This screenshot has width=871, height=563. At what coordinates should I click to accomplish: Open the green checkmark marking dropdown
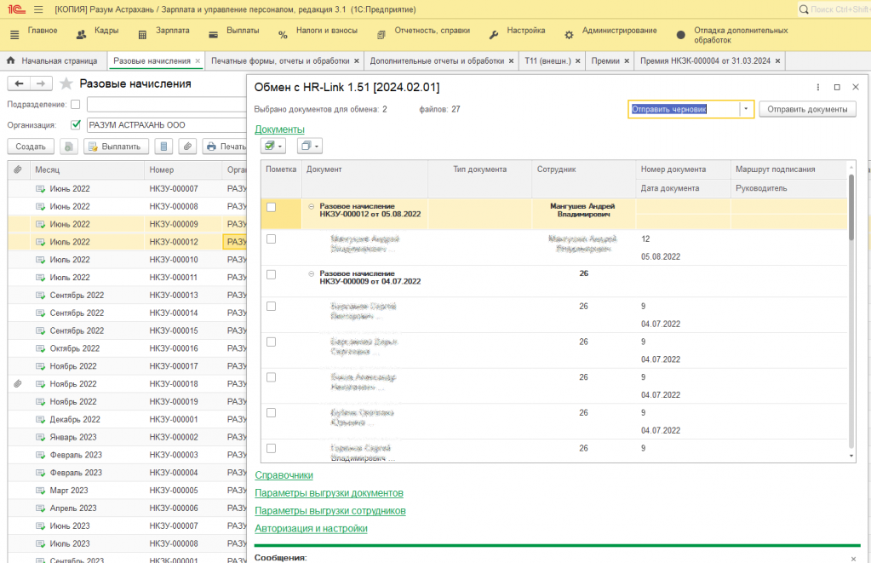tap(272, 146)
